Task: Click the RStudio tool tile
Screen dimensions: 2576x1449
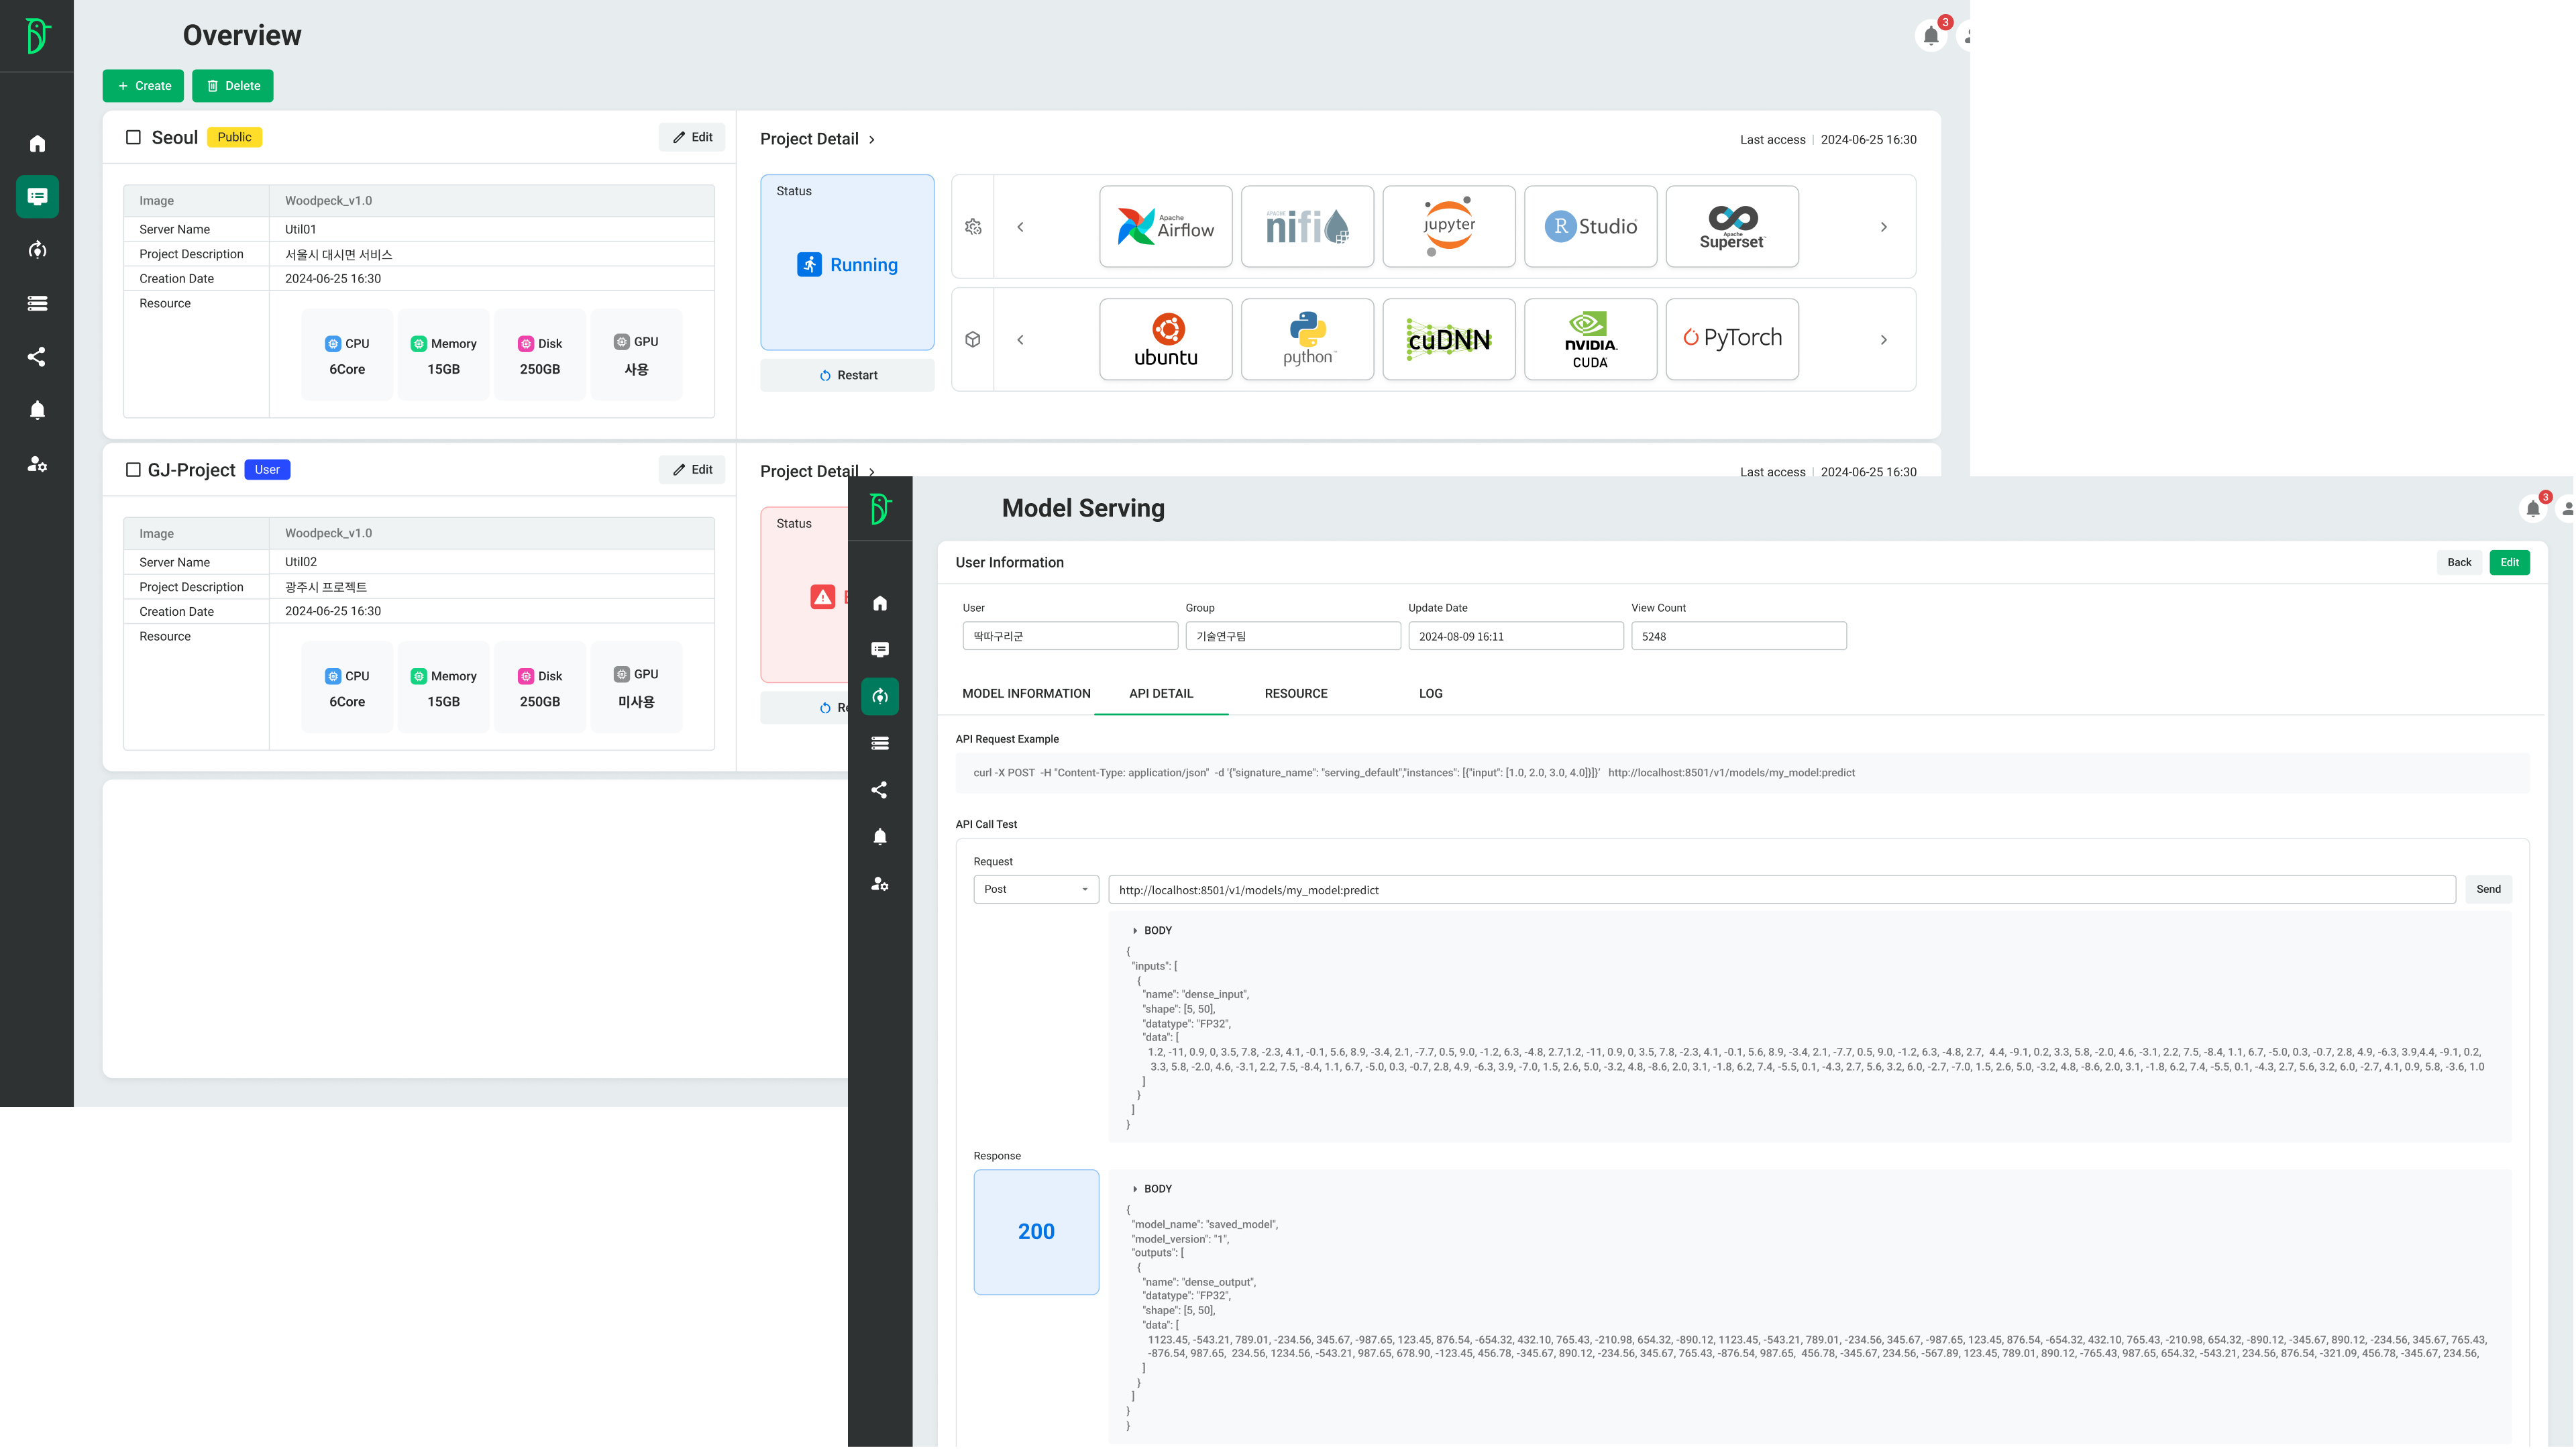Action: 1590,227
